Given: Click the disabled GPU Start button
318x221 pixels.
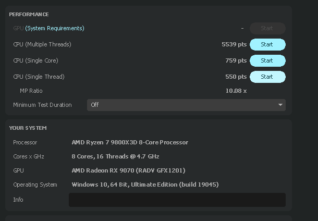Looking at the screenshot, I should click(267, 28).
